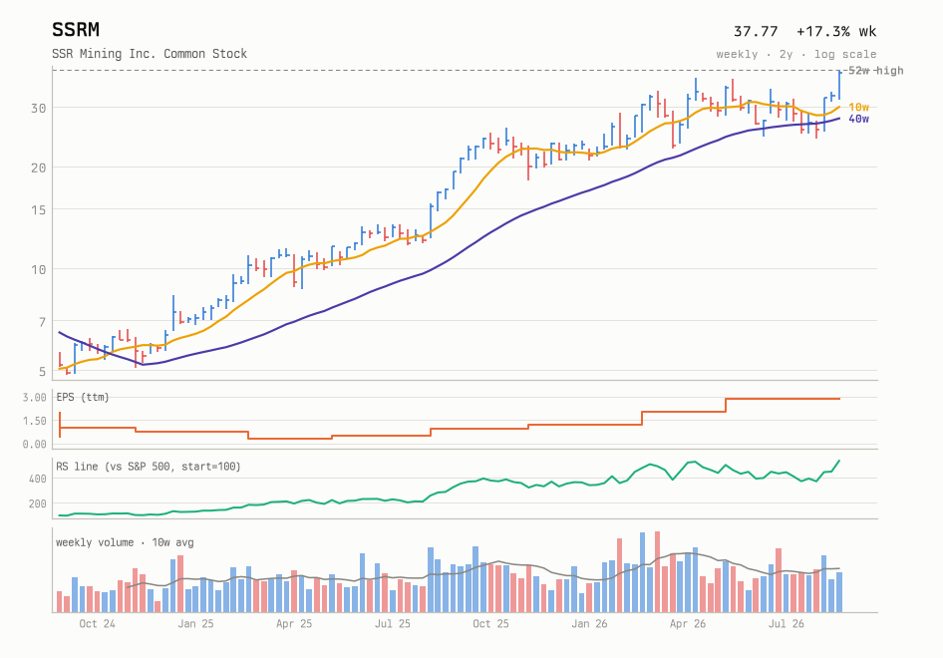
Task: Select the 'SSR Mining Inc. Common Stock' subtitle
Action: point(150,54)
